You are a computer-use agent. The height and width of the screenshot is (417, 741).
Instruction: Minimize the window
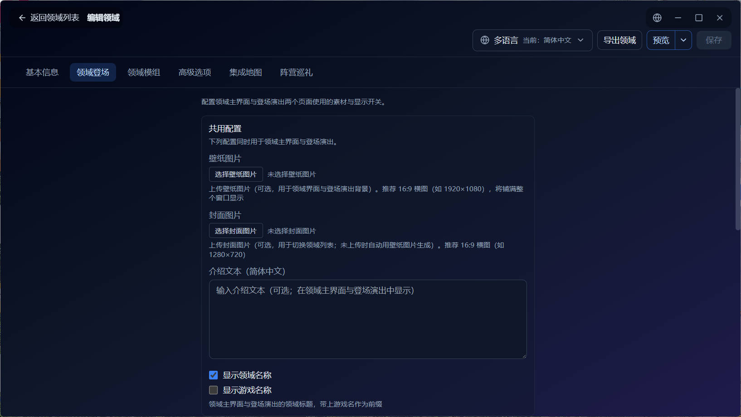(x=678, y=18)
